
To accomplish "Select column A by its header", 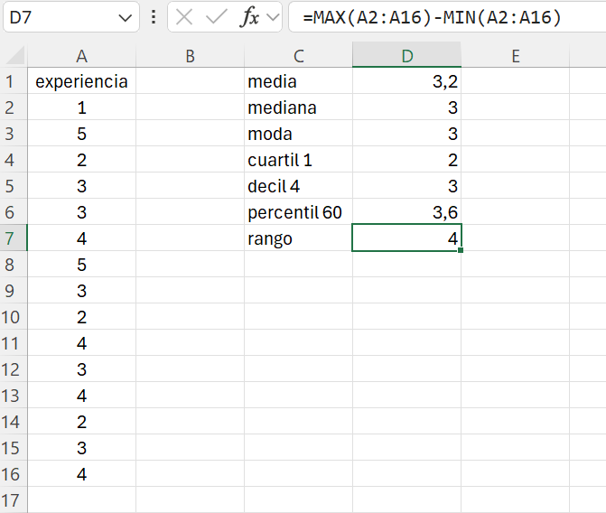I will point(81,56).
